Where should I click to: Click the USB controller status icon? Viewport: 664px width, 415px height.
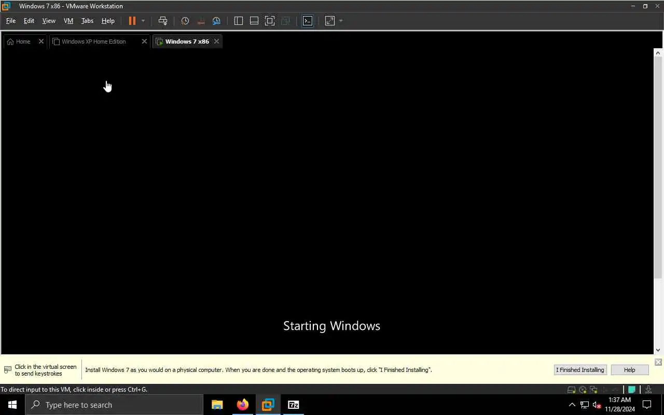(x=604, y=390)
